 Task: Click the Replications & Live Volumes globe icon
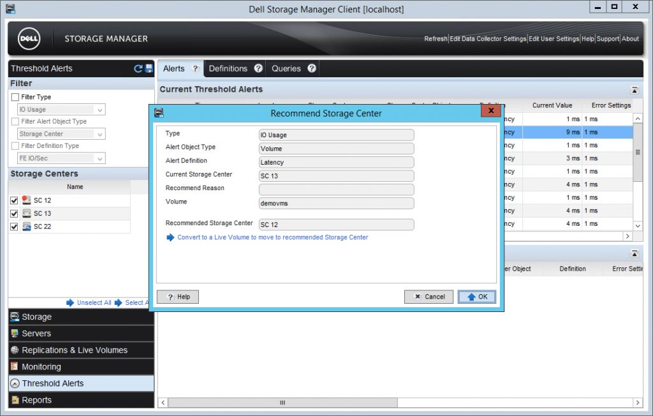click(15, 350)
